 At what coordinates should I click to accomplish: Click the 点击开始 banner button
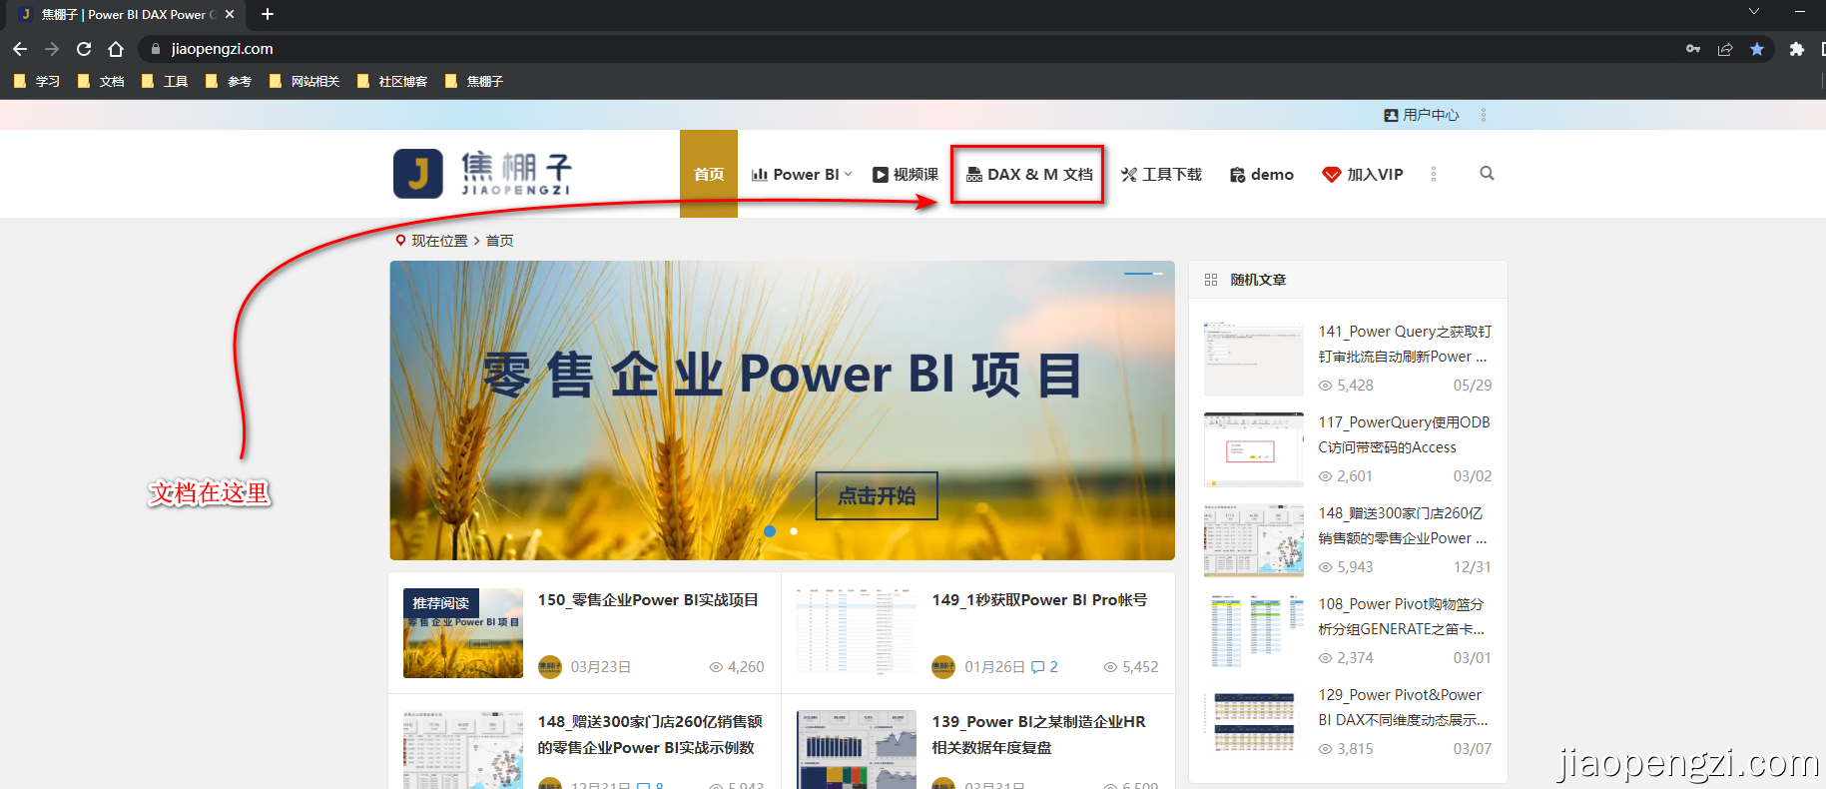[877, 495]
